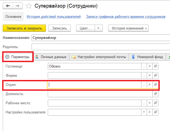Viewport: 170px width, 131px height.
Task: Clear the color with the × button next to Цвет
Action: pyautogui.click(x=99, y=28)
